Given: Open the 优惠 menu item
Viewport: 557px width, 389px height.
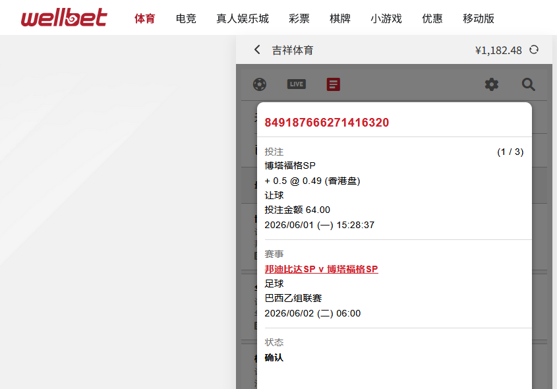Looking at the screenshot, I should tap(432, 18).
